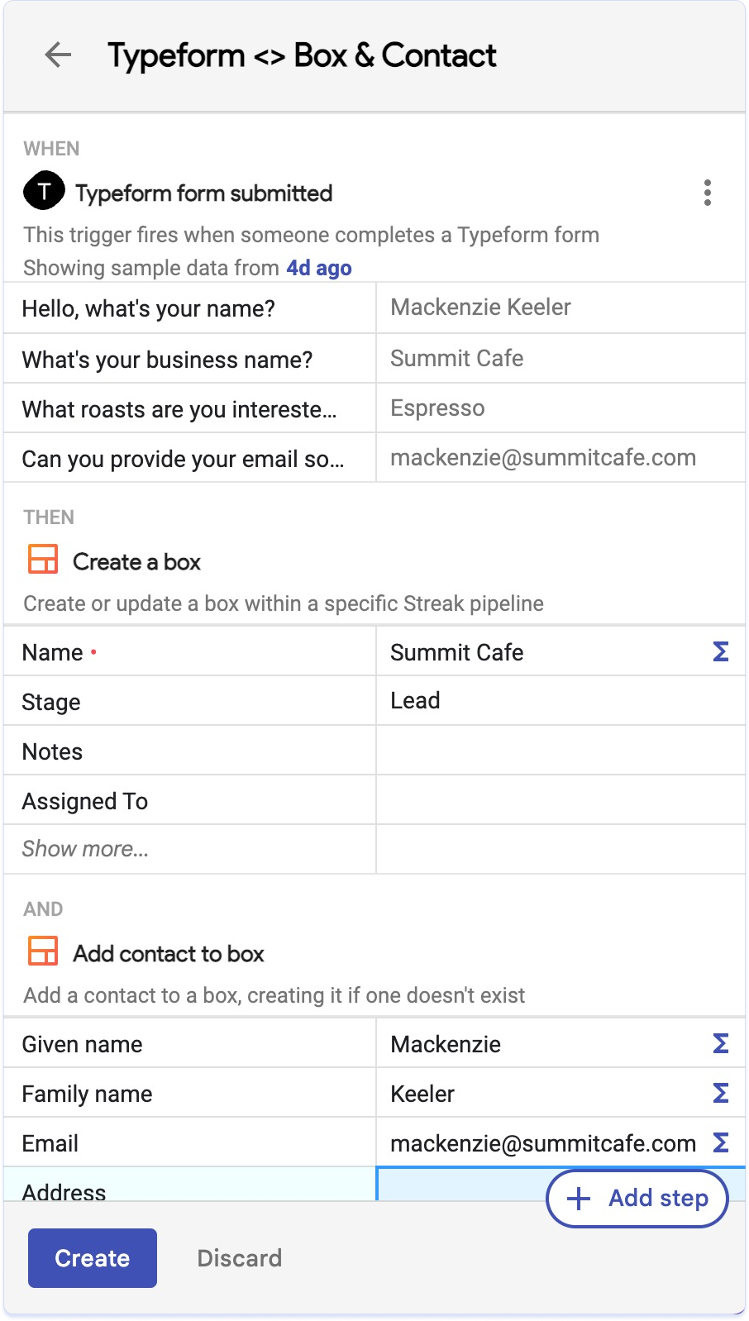Click the empty Assigned To field
The width and height of the screenshot is (749, 1321).
pyautogui.click(x=561, y=799)
